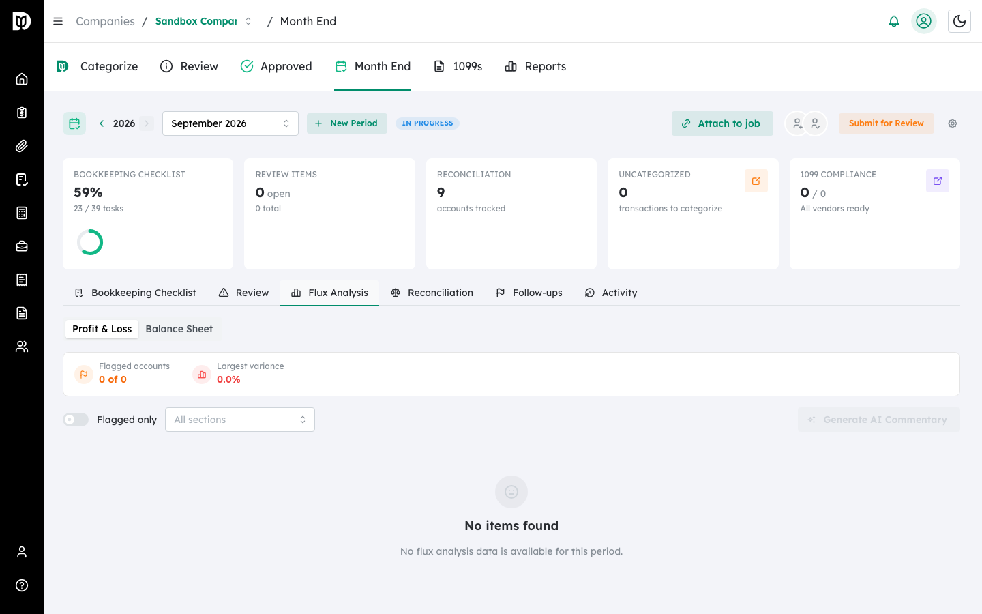Open the 1099s tab
This screenshot has width=982, height=614.
(x=458, y=66)
